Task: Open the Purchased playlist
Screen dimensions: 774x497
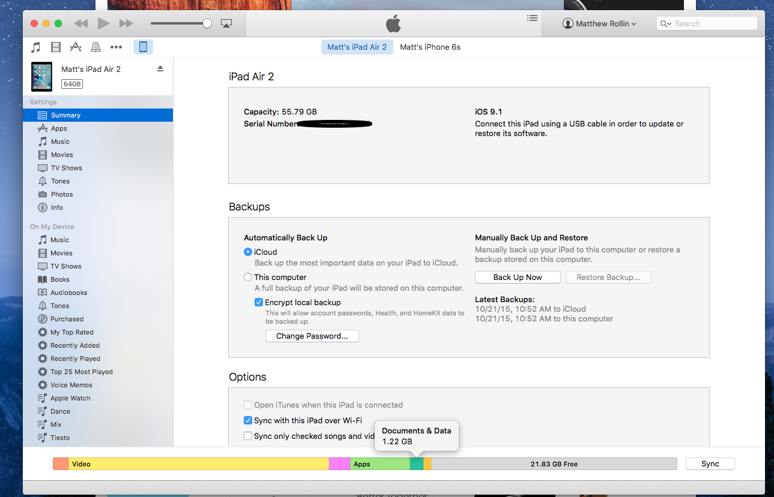Action: 98,319
